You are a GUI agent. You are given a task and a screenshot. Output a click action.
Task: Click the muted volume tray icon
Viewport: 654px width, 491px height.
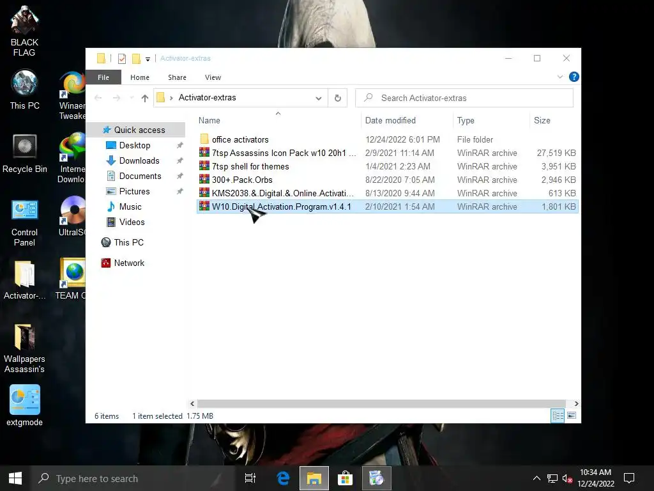(567, 478)
